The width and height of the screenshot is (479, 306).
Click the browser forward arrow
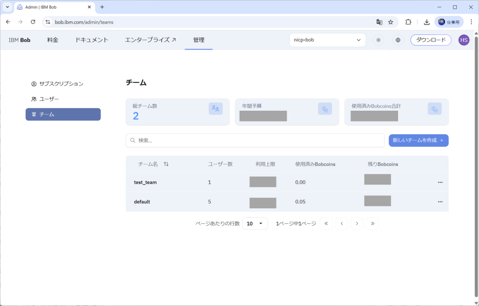tap(21, 22)
